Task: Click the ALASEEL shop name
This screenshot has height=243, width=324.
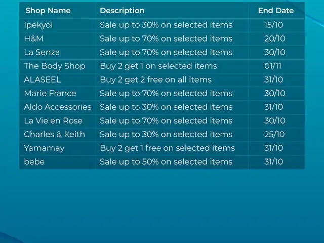Action: pos(43,80)
